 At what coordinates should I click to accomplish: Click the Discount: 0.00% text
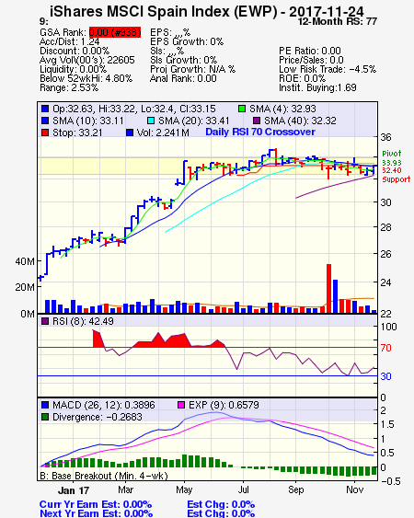pyautogui.click(x=75, y=51)
